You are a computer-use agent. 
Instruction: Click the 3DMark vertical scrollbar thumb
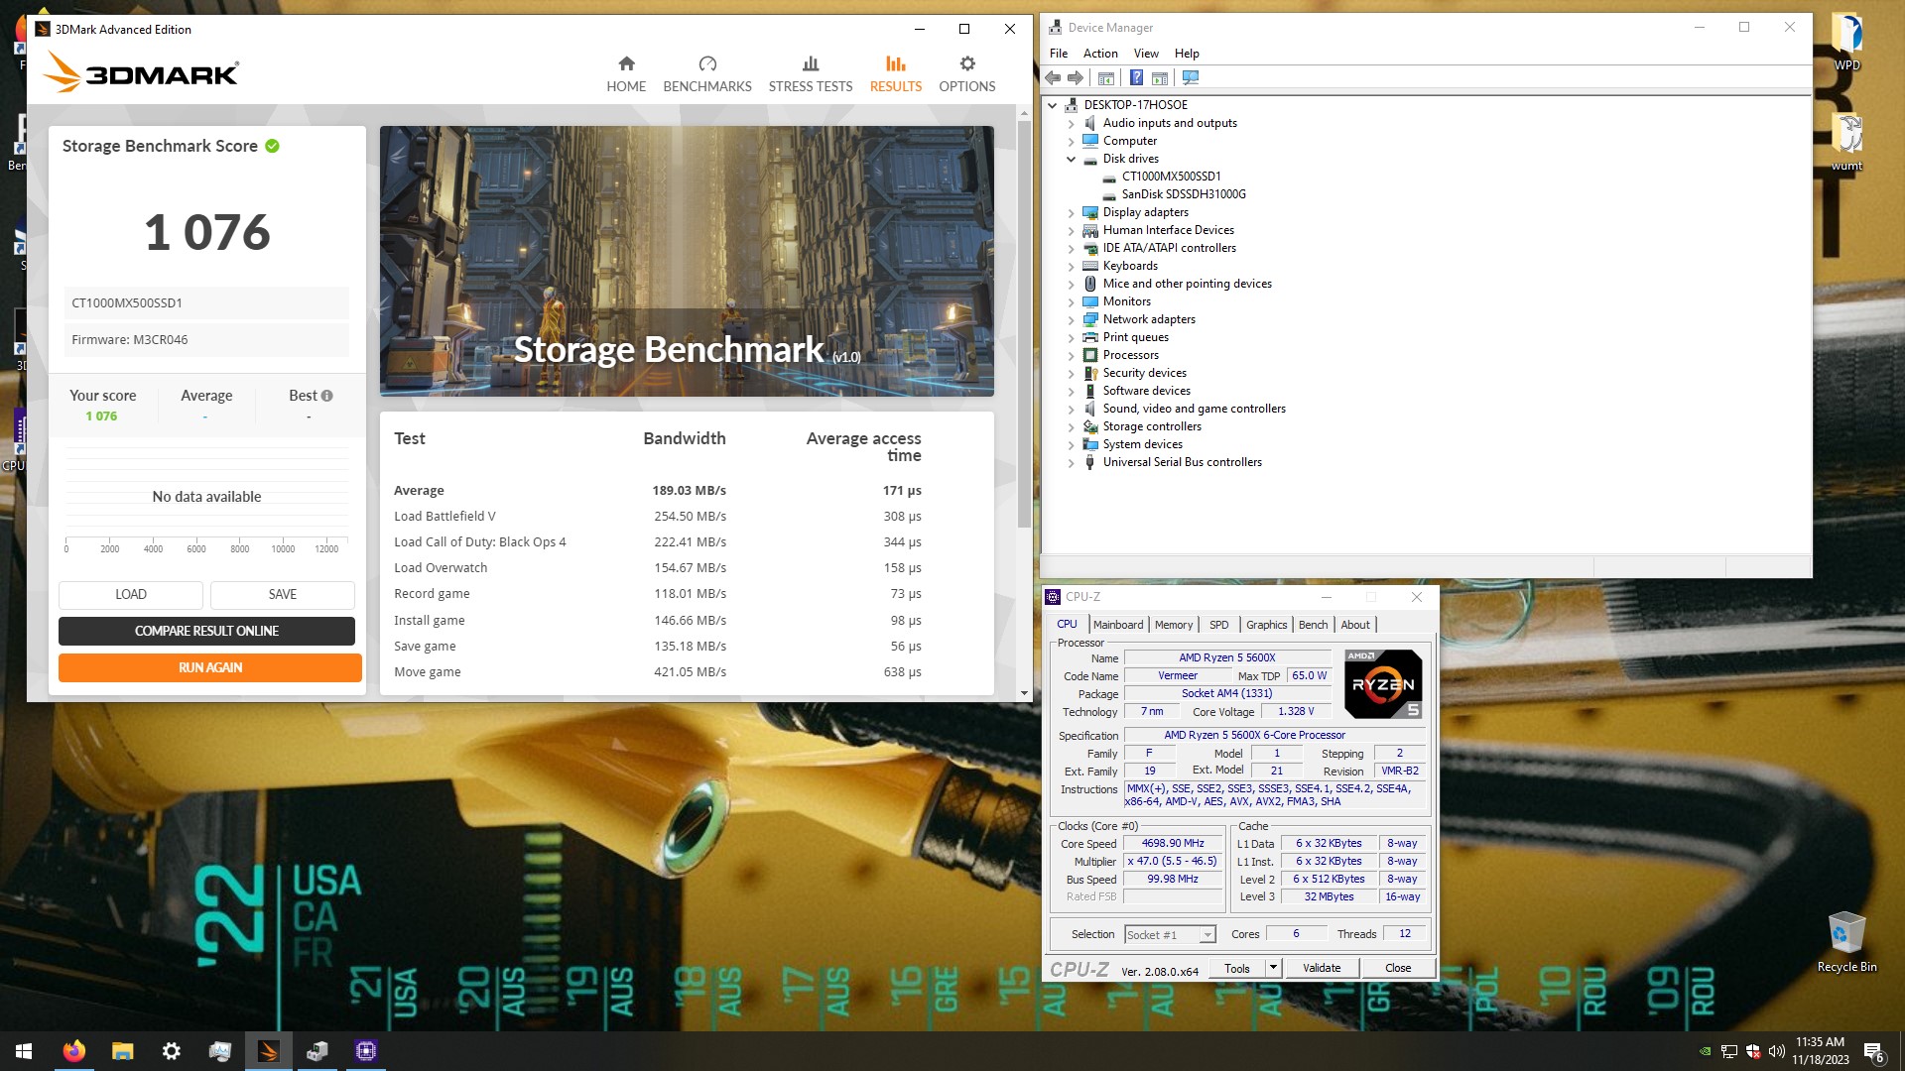(1024, 322)
